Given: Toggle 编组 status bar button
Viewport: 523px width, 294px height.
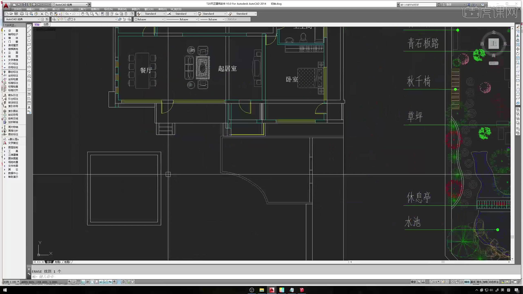Looking at the screenshot, I should click(x=467, y=282).
